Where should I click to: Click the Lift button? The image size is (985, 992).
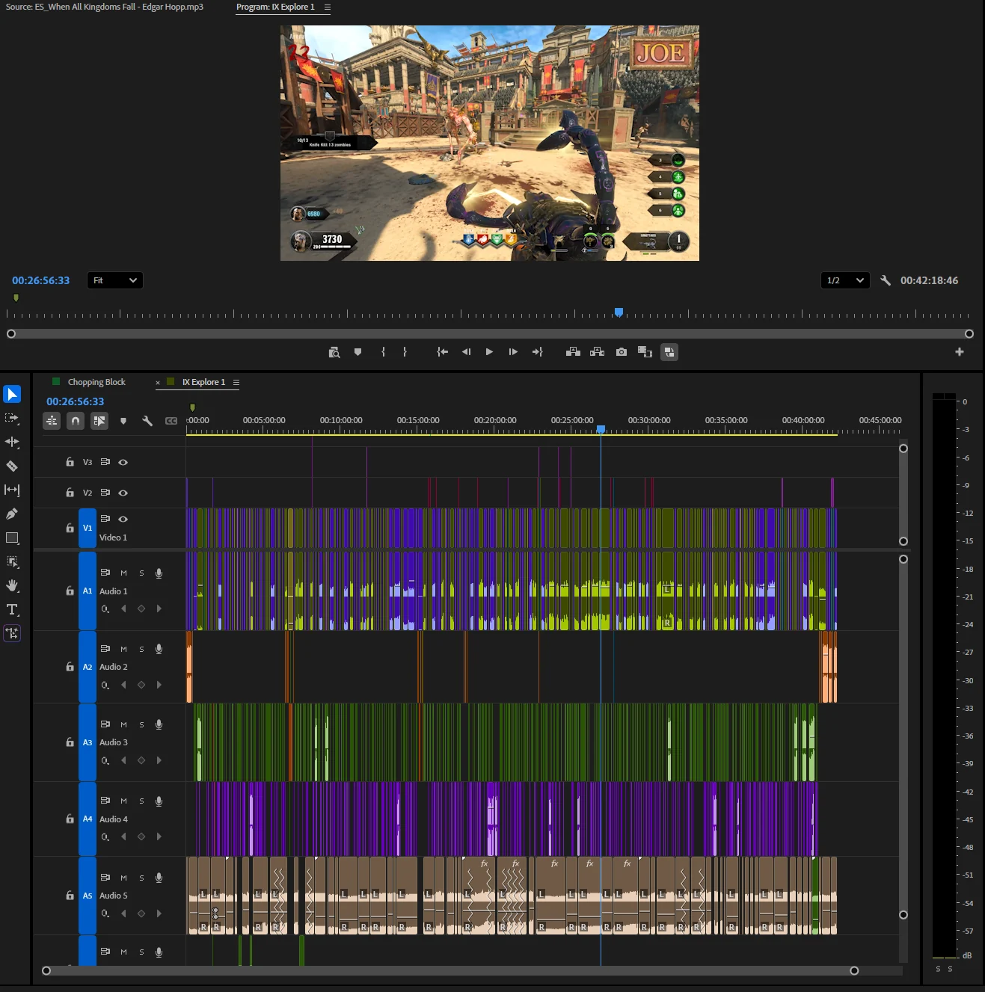(574, 351)
